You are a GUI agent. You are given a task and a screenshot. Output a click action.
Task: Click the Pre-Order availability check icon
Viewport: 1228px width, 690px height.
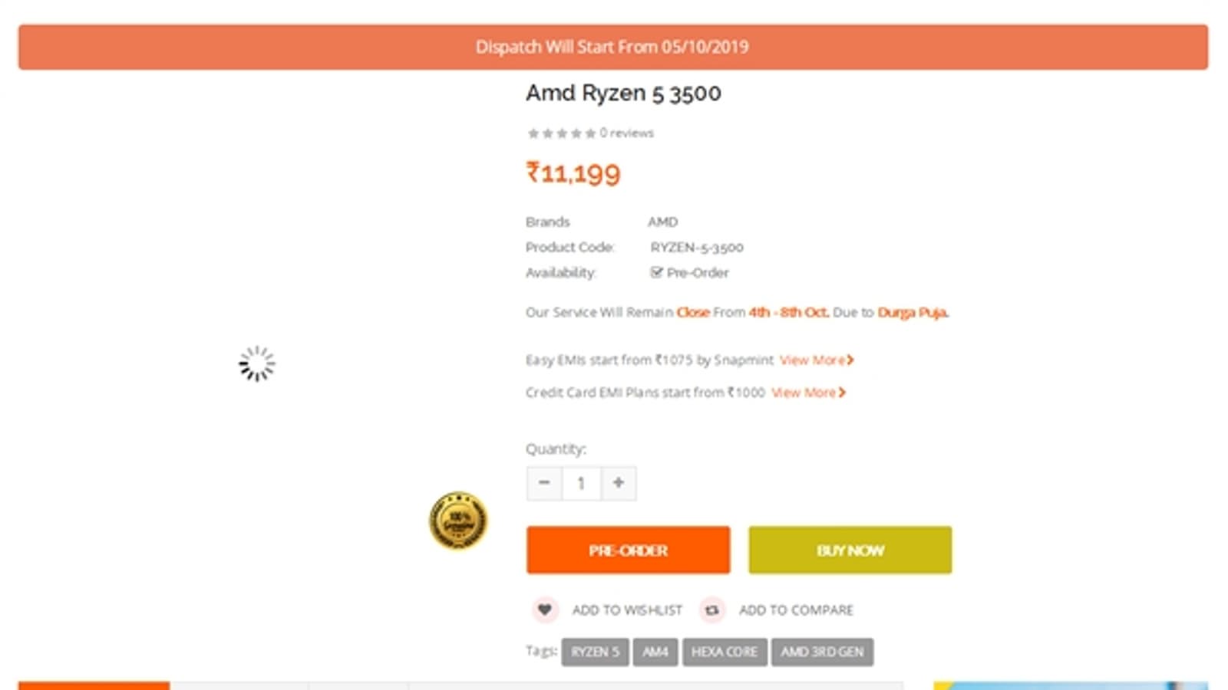tap(656, 272)
